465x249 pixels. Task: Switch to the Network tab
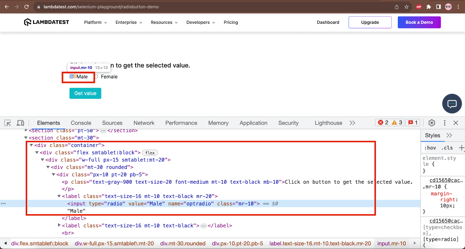click(x=144, y=123)
